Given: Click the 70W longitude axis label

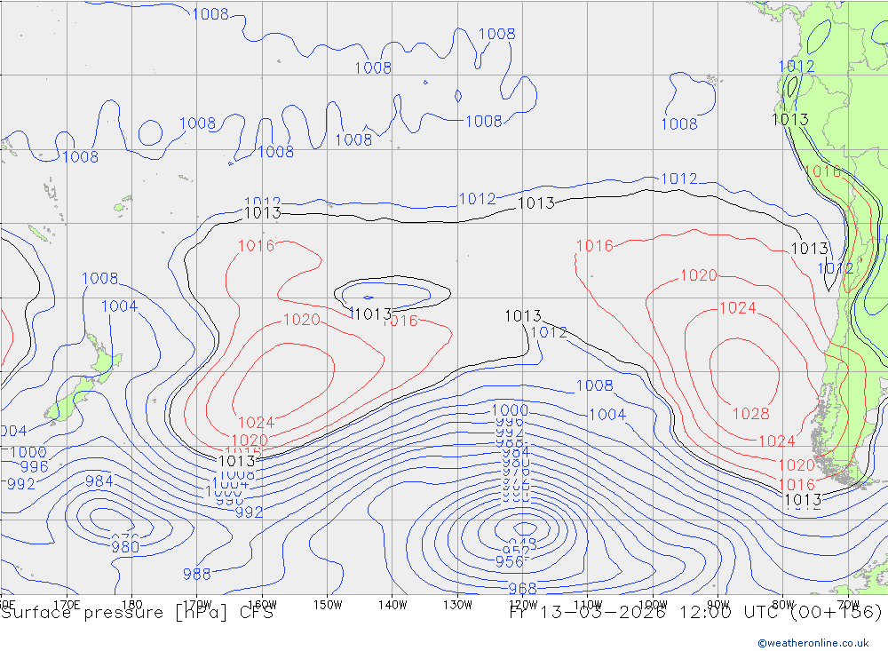Looking at the screenshot, I should [x=848, y=605].
